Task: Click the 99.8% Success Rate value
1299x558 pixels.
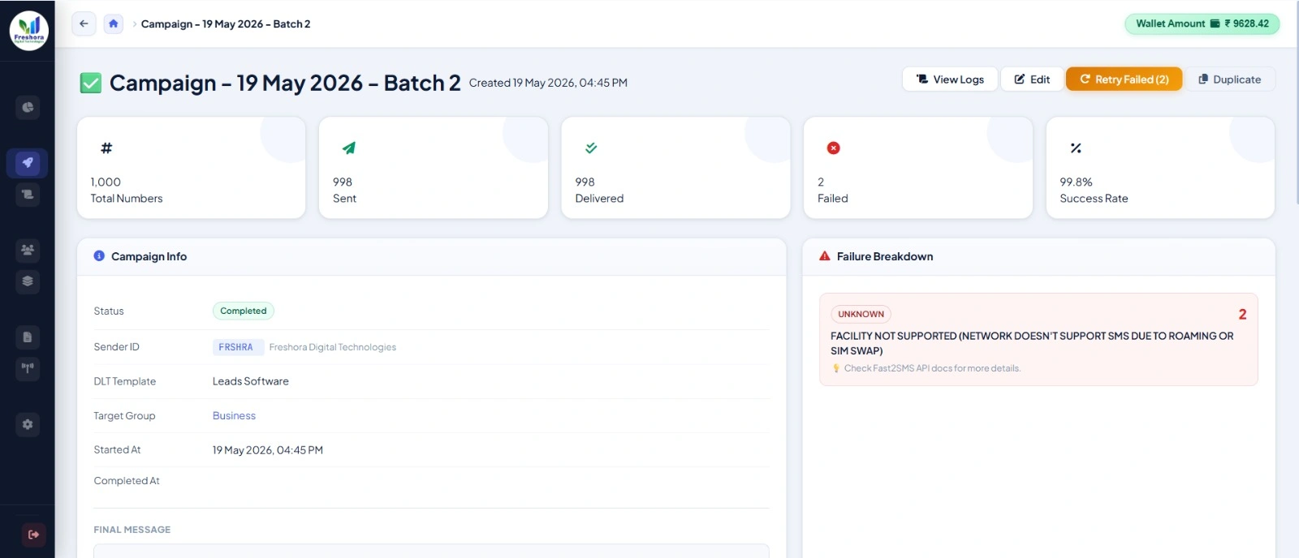Action: tap(1076, 182)
